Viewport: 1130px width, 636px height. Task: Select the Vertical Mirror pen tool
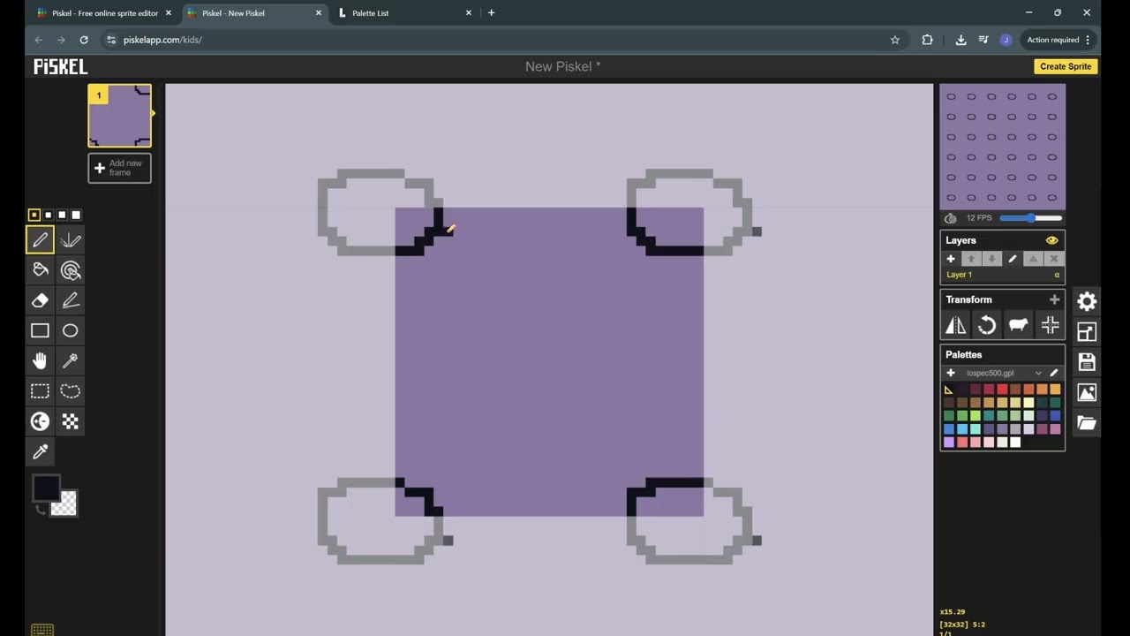point(71,240)
